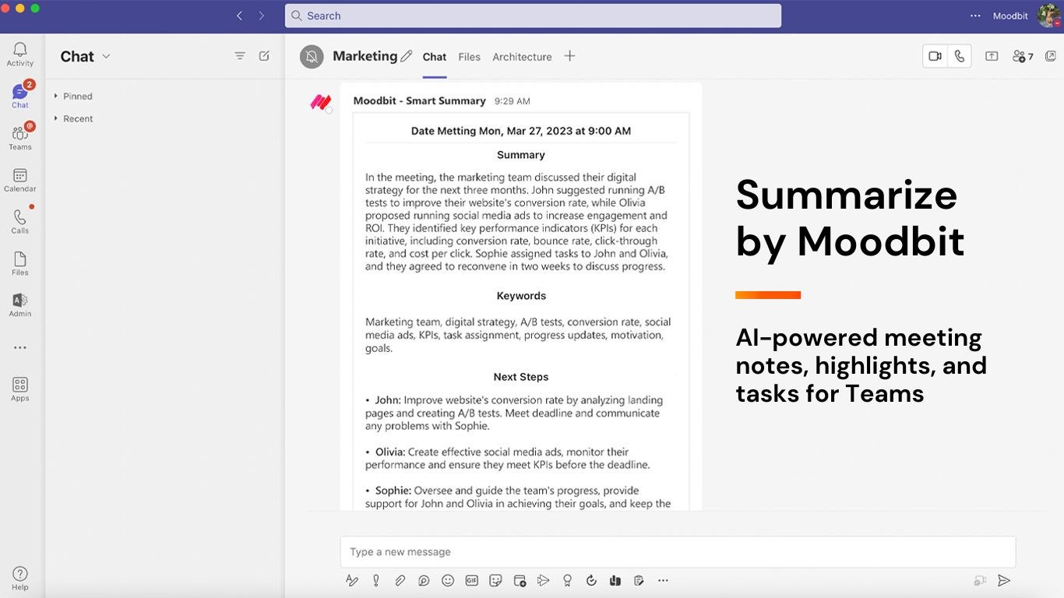
Task: Edit the Marketing chat name pencil
Action: 406,56
